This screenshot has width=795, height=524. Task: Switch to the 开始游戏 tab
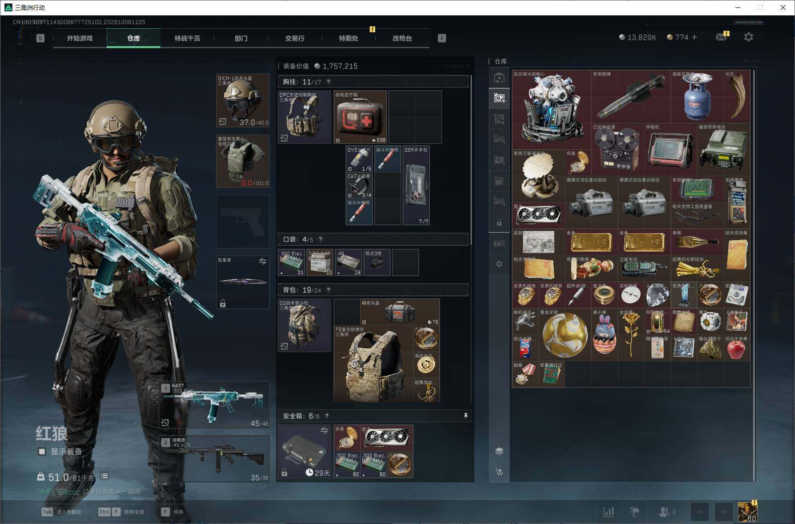80,38
